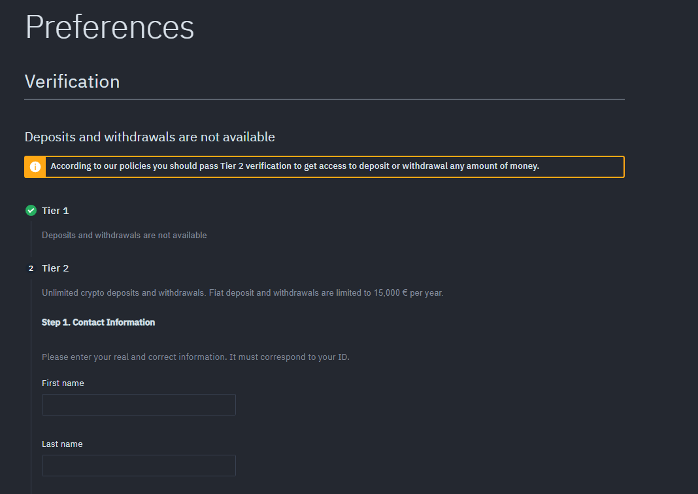Click the vertical connector line below Tier 1

click(31, 239)
